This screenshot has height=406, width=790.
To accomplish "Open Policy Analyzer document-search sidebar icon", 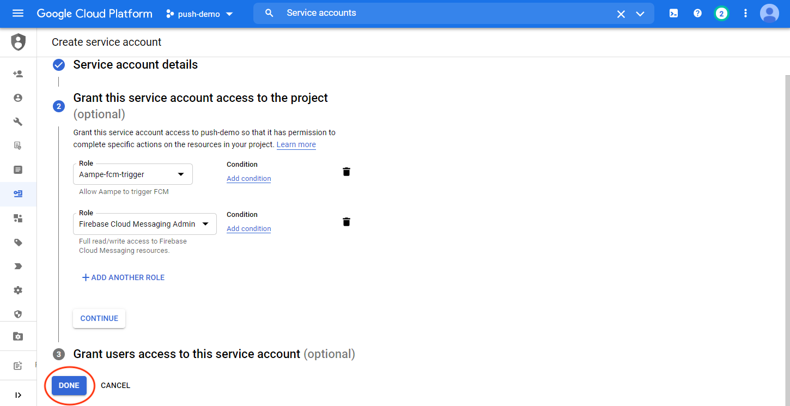I will [18, 146].
